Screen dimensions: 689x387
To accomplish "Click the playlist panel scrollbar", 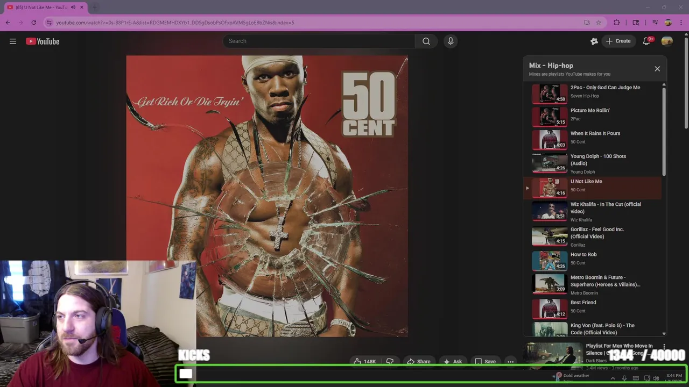I will pyautogui.click(x=664, y=131).
